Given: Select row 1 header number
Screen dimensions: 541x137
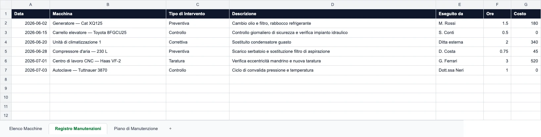Looking at the screenshot, I should pyautogui.click(x=6, y=14).
